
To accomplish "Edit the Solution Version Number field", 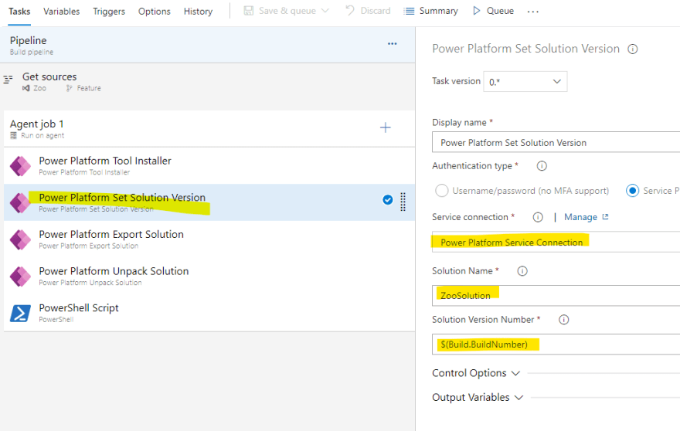I will (556, 344).
